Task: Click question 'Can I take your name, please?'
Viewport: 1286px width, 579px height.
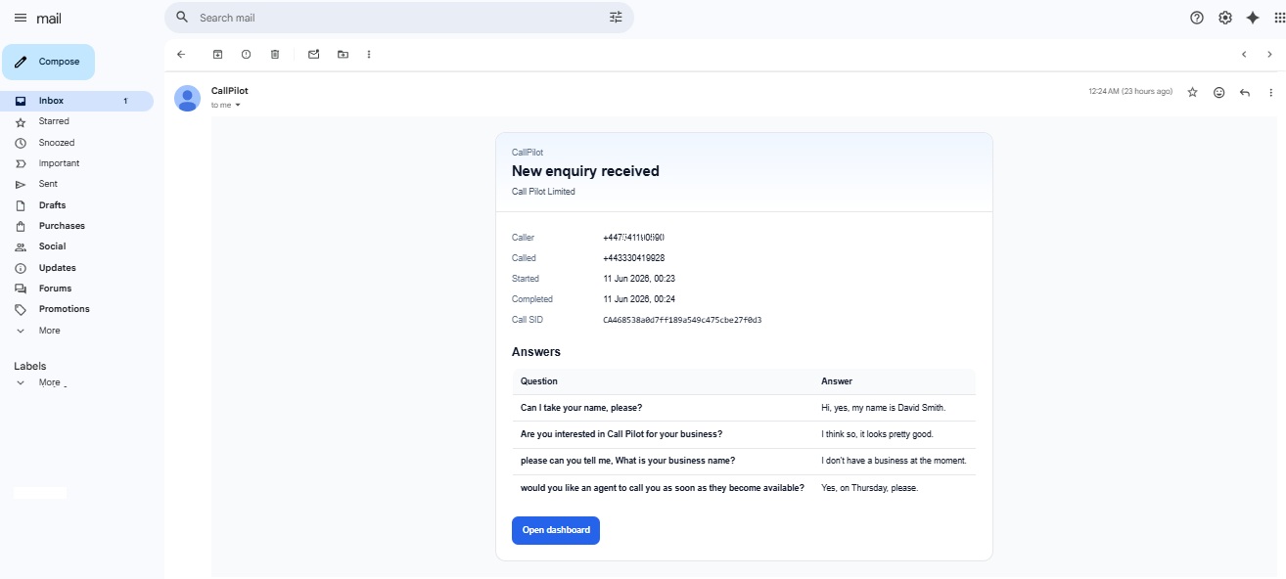Action: 581,408
